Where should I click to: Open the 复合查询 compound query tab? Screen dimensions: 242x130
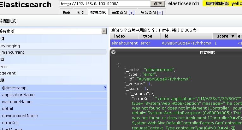pos(148,12)
